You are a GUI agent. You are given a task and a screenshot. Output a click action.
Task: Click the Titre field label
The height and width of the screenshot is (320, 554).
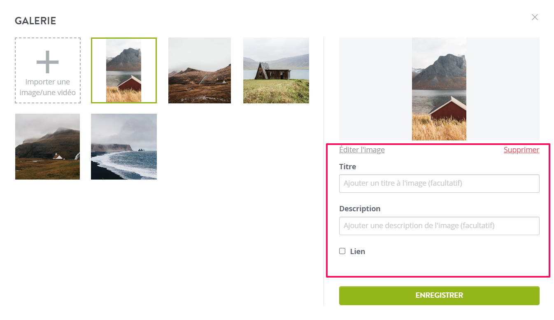click(x=348, y=167)
